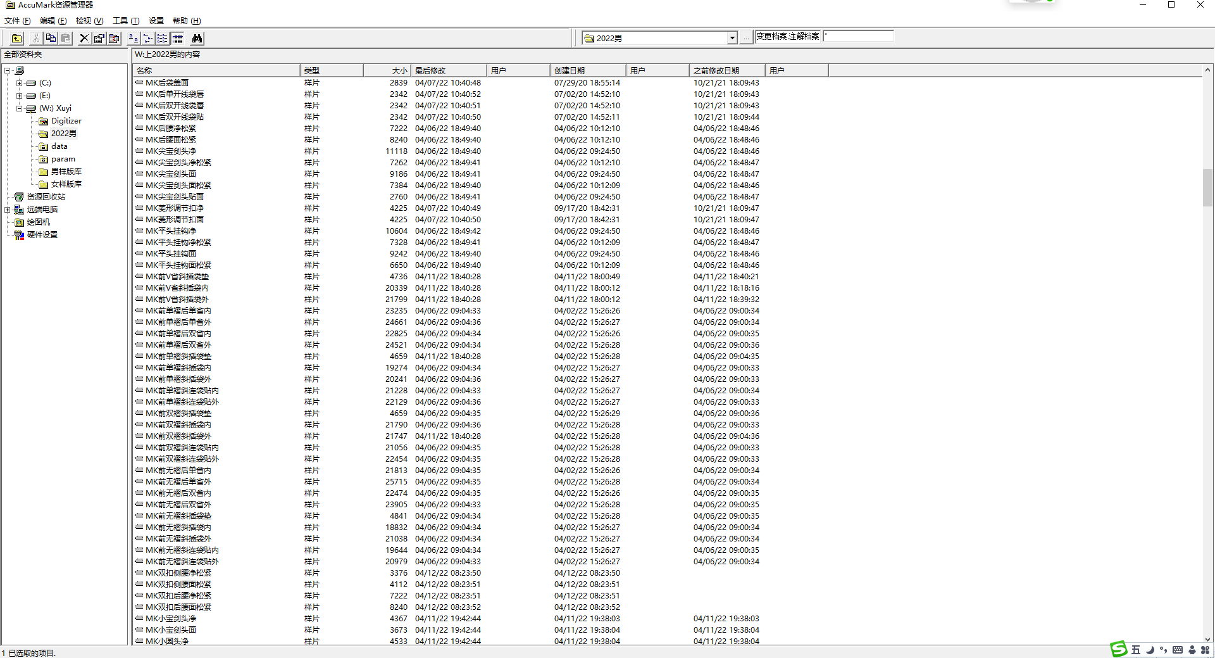Click the filter text input field

pyautogui.click(x=859, y=36)
